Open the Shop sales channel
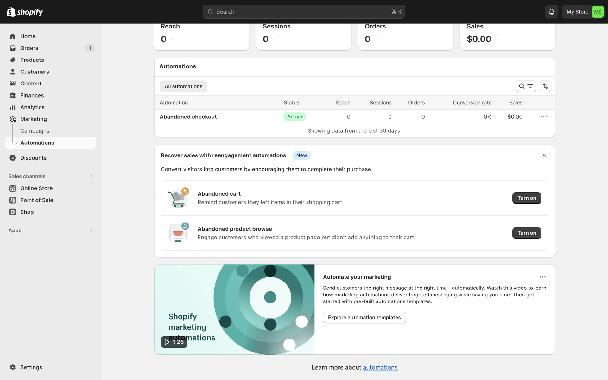Viewport: 608px width, 380px height. point(27,212)
